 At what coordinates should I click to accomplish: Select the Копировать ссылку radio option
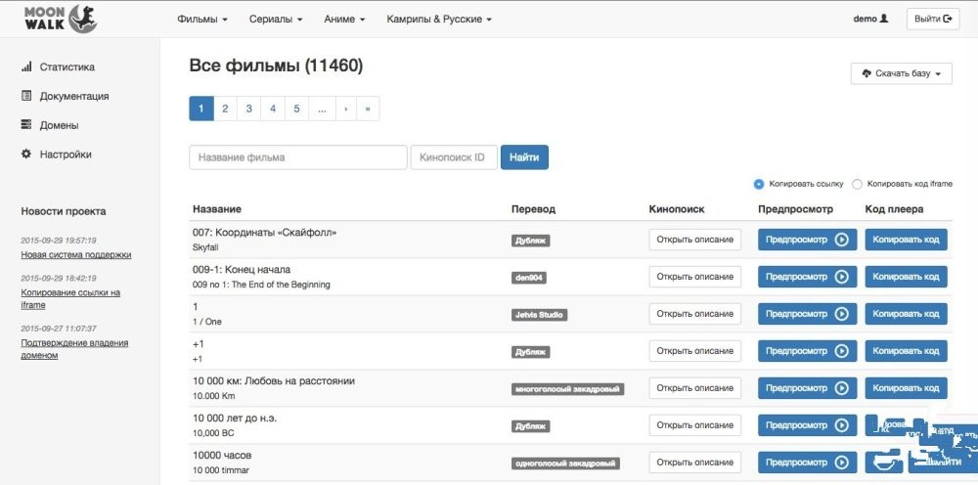pyautogui.click(x=759, y=184)
